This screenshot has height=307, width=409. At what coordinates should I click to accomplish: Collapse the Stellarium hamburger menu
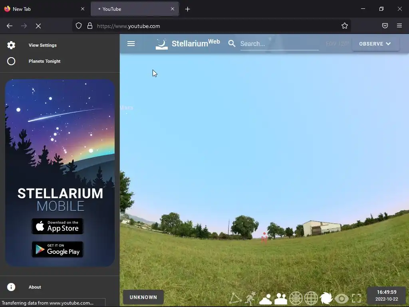(x=131, y=44)
